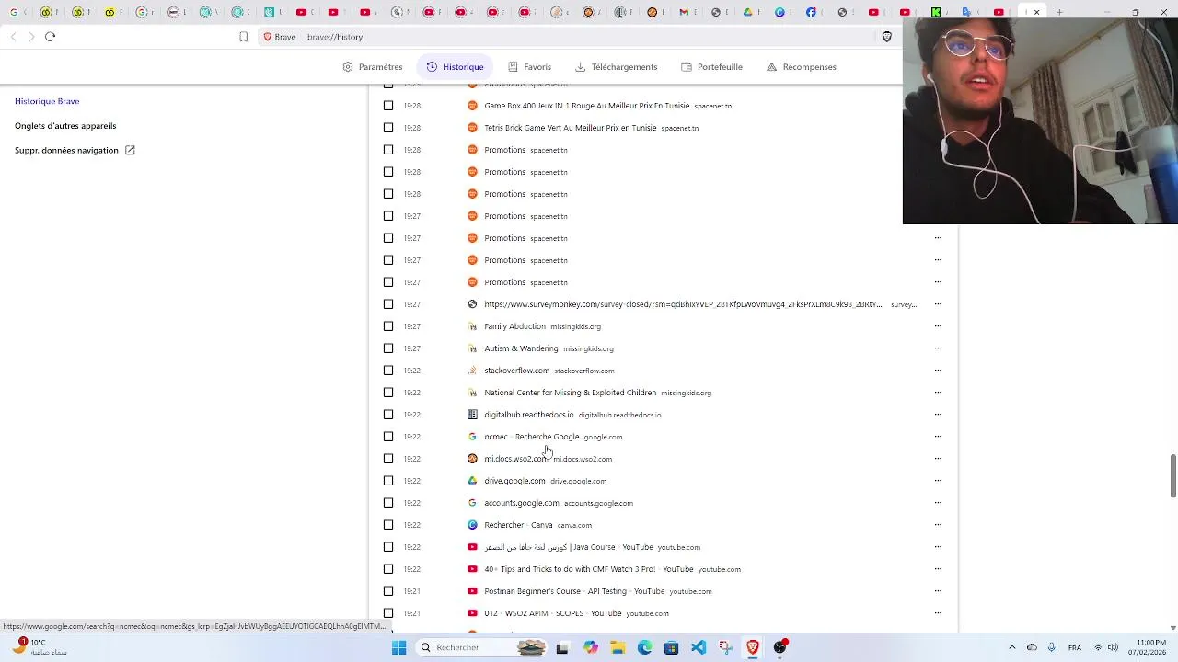Viewport: 1178px width, 662px height.
Task: Launch Microsoft Edge from the taskbar
Action: point(644,647)
